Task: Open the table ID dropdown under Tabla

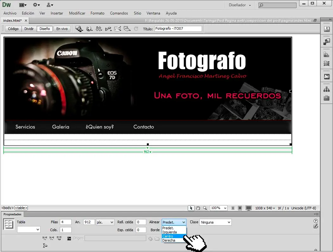Action: coord(29,230)
